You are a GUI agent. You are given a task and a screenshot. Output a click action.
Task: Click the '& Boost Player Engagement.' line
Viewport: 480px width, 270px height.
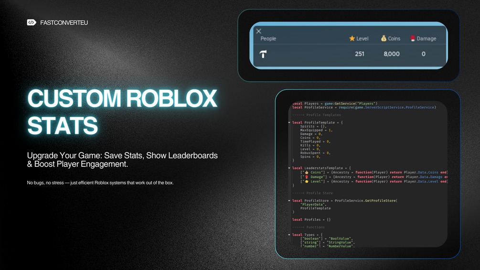pyautogui.click(x=77, y=164)
